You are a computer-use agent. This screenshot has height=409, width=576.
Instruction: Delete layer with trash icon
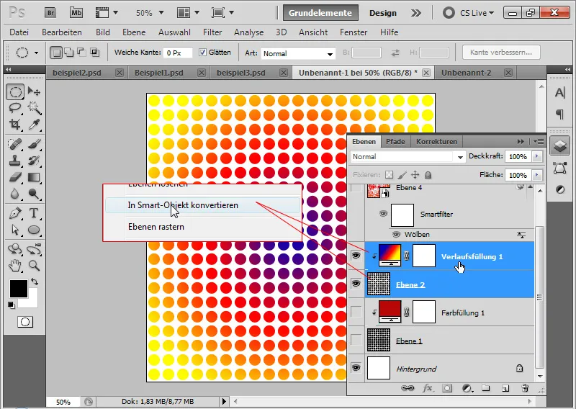click(525, 388)
